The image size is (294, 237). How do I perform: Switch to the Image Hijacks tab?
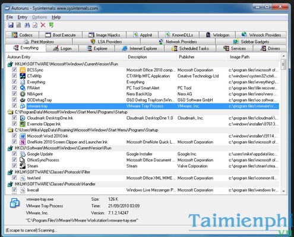pos(105,35)
